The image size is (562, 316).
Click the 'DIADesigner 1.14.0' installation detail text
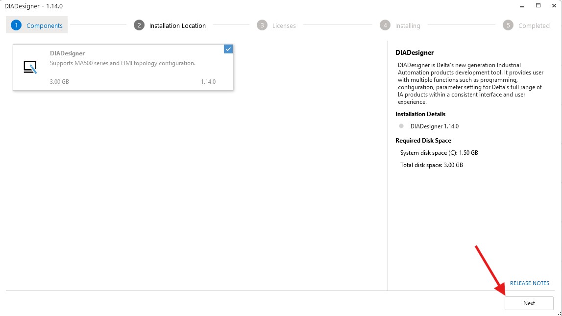[x=435, y=126]
